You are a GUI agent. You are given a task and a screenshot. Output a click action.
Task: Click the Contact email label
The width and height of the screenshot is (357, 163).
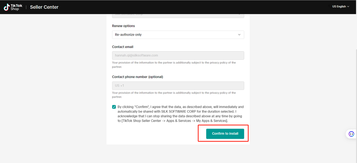click(123, 47)
